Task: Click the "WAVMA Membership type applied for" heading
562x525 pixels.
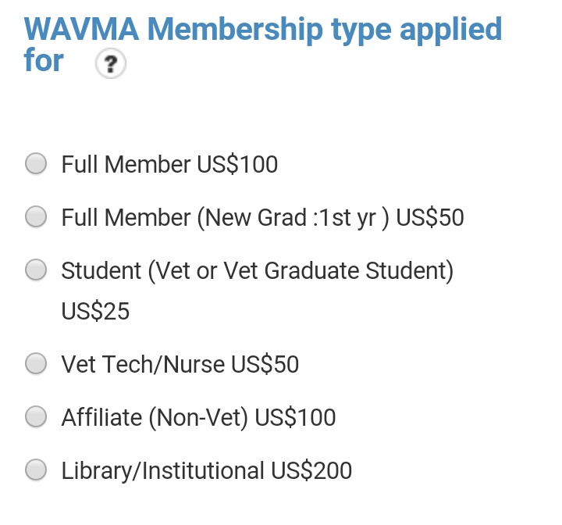Action: point(262,31)
